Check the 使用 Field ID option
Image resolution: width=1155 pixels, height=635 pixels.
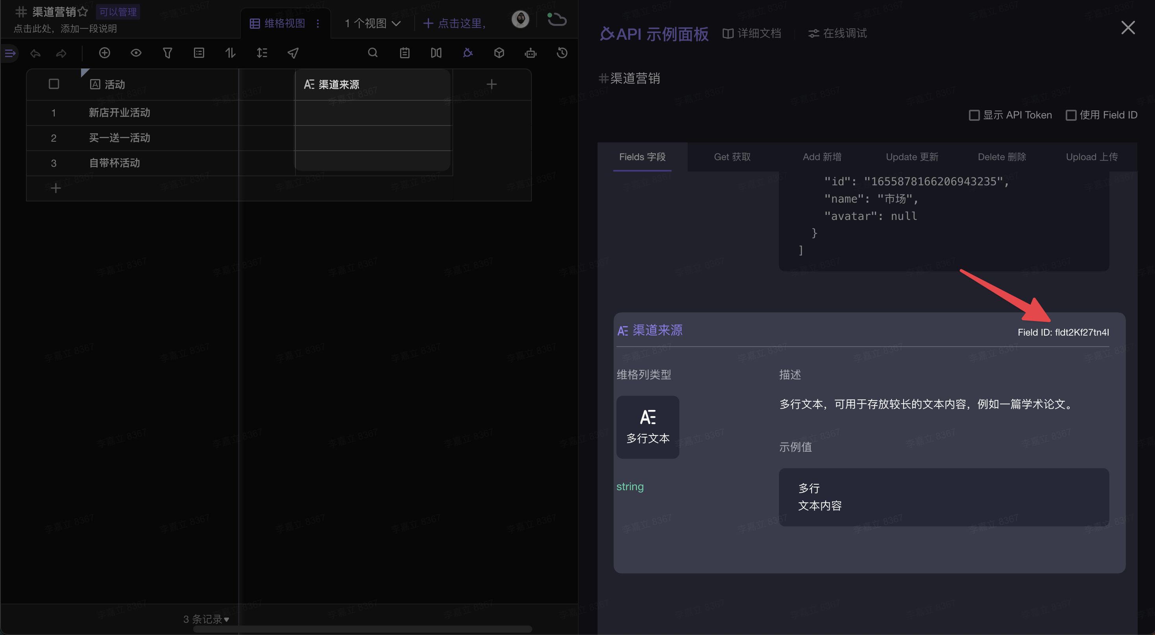point(1071,115)
